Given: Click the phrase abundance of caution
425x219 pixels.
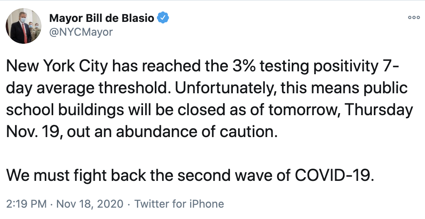Looking at the screenshot, I should pyautogui.click(x=197, y=132).
